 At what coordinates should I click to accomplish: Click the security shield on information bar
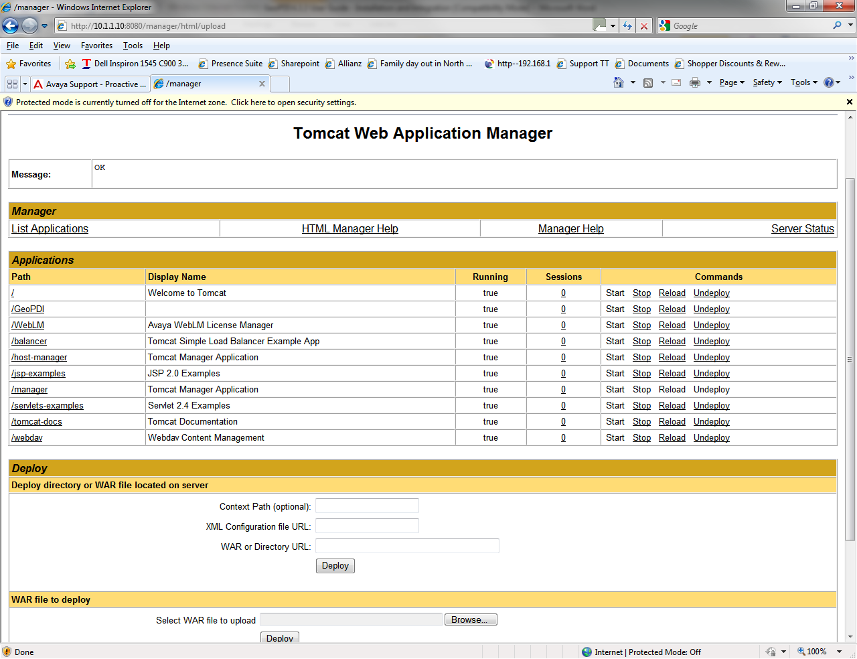pos(8,102)
